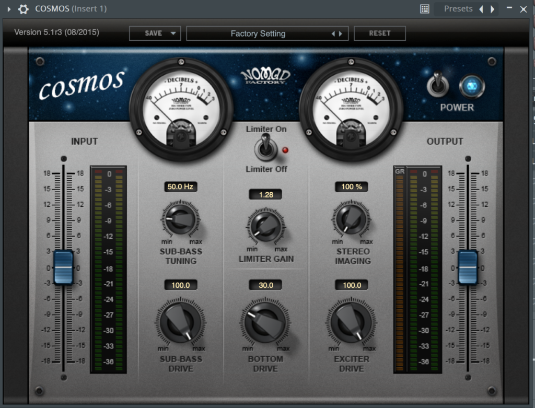Click the output LED level meter
This screenshot has width=535, height=408.
tap(424, 270)
